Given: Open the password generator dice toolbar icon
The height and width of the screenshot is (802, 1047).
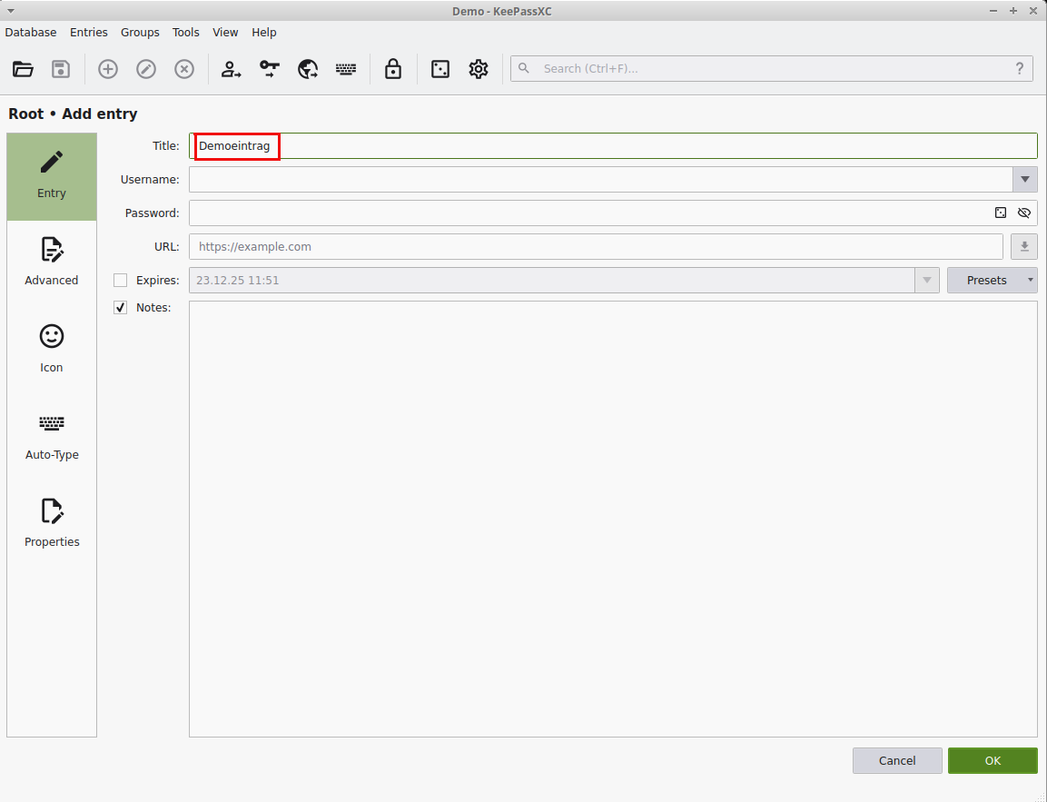Looking at the screenshot, I should pos(440,69).
